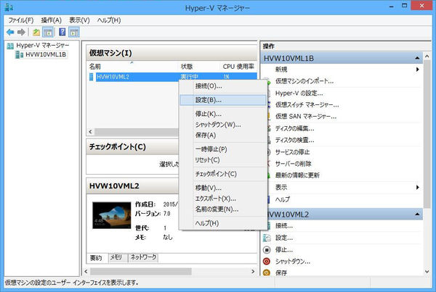
Task: Collapse the HVW10VML2 actions section
Action: tap(417, 214)
